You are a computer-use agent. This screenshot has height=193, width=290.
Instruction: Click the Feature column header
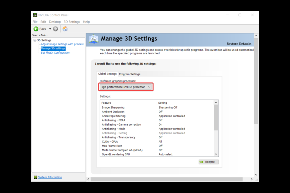click(x=129, y=103)
